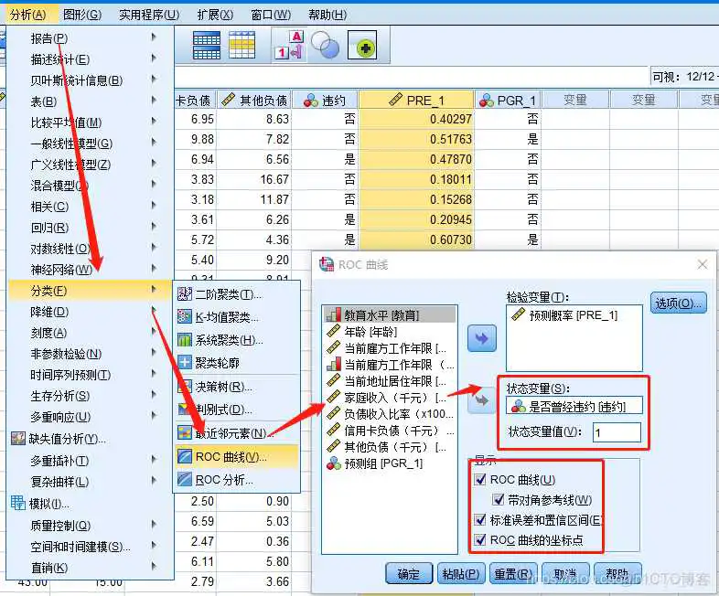Click the 预测概率 [PRE_1] test variable entry
719x596 pixels.
(x=574, y=315)
